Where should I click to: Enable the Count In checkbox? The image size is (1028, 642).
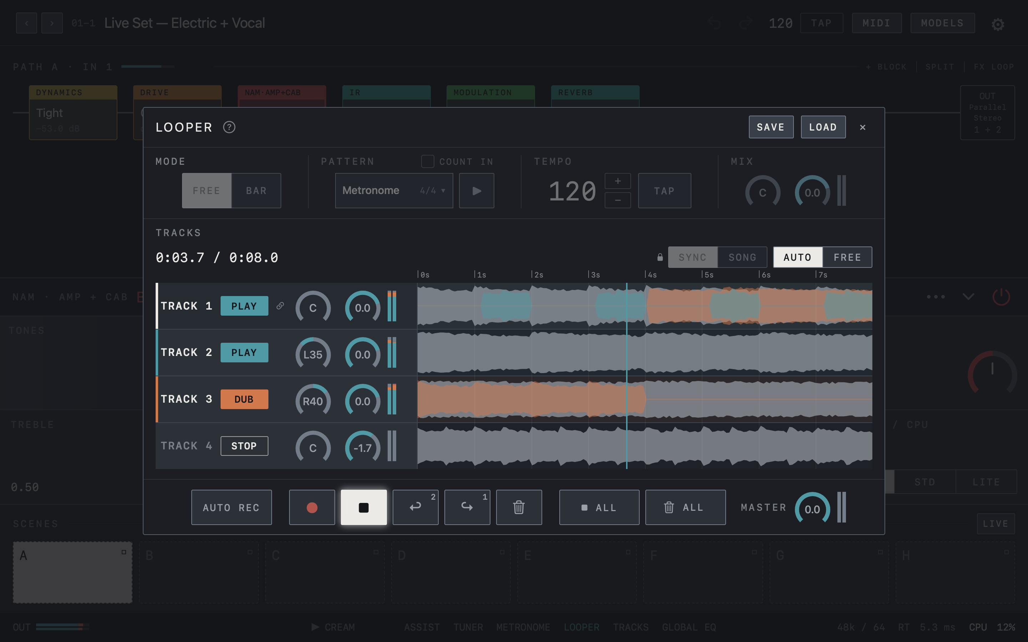click(427, 161)
